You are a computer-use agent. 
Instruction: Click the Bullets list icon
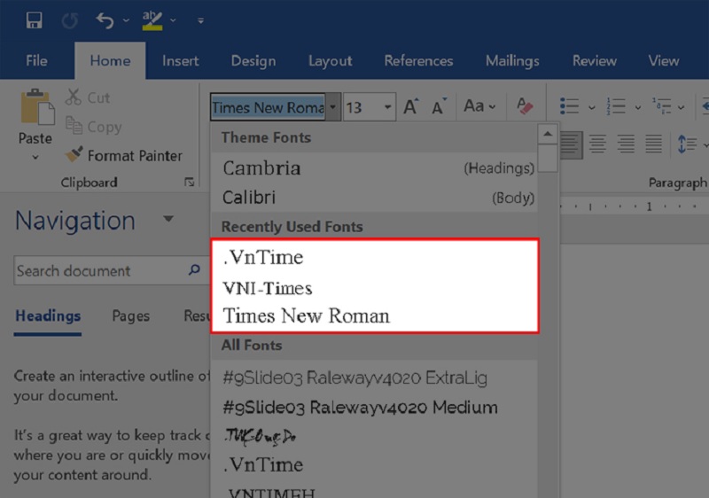pos(569,106)
